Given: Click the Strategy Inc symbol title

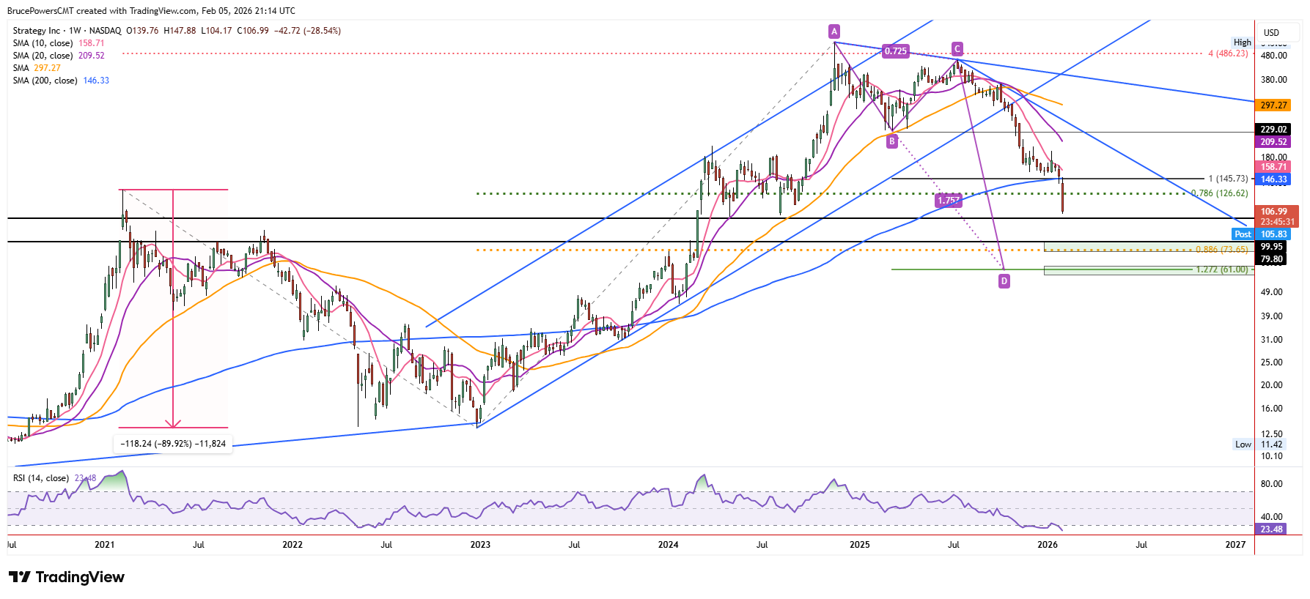Looking at the screenshot, I should coord(37,31).
